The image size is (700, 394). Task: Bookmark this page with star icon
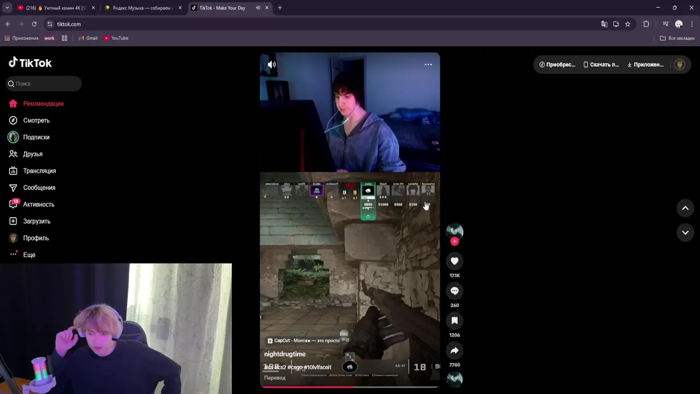(x=628, y=24)
